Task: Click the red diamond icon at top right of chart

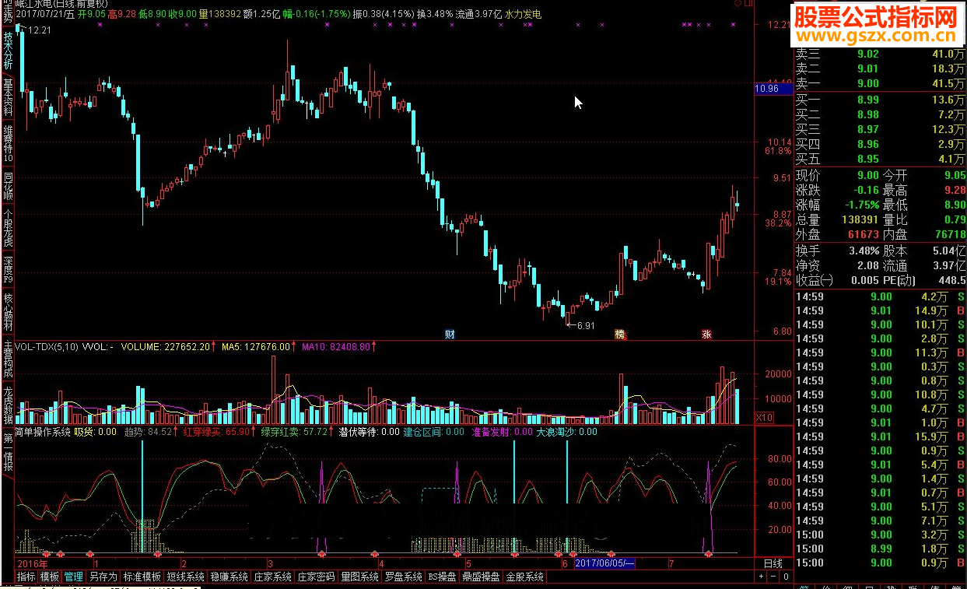Action: tap(737, 5)
